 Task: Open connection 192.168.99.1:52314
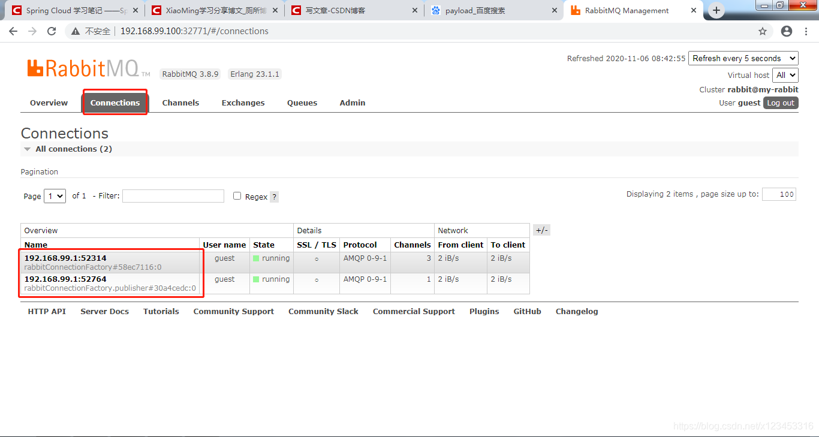click(x=65, y=258)
